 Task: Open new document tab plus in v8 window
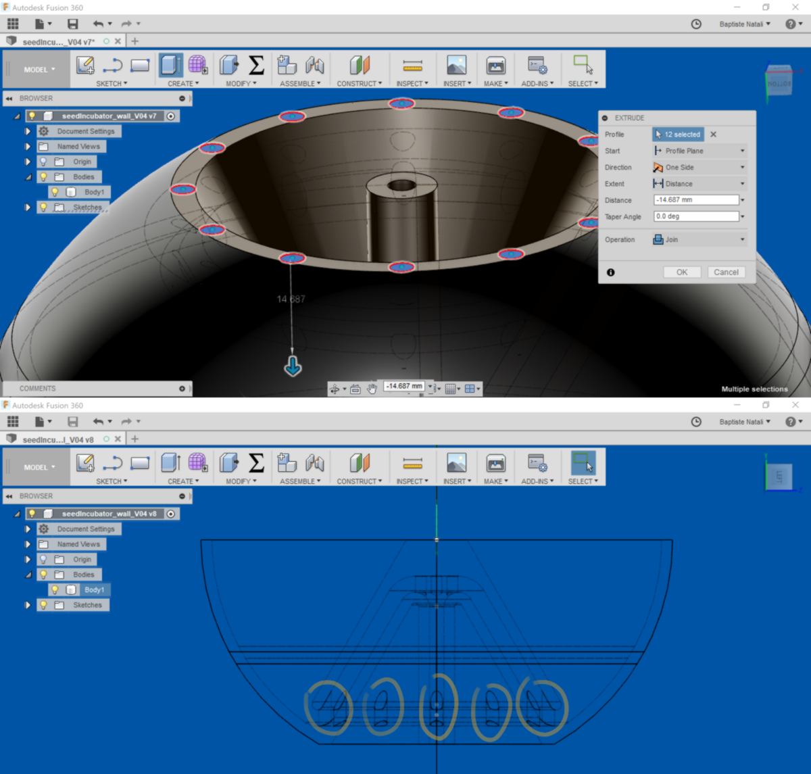tap(134, 439)
